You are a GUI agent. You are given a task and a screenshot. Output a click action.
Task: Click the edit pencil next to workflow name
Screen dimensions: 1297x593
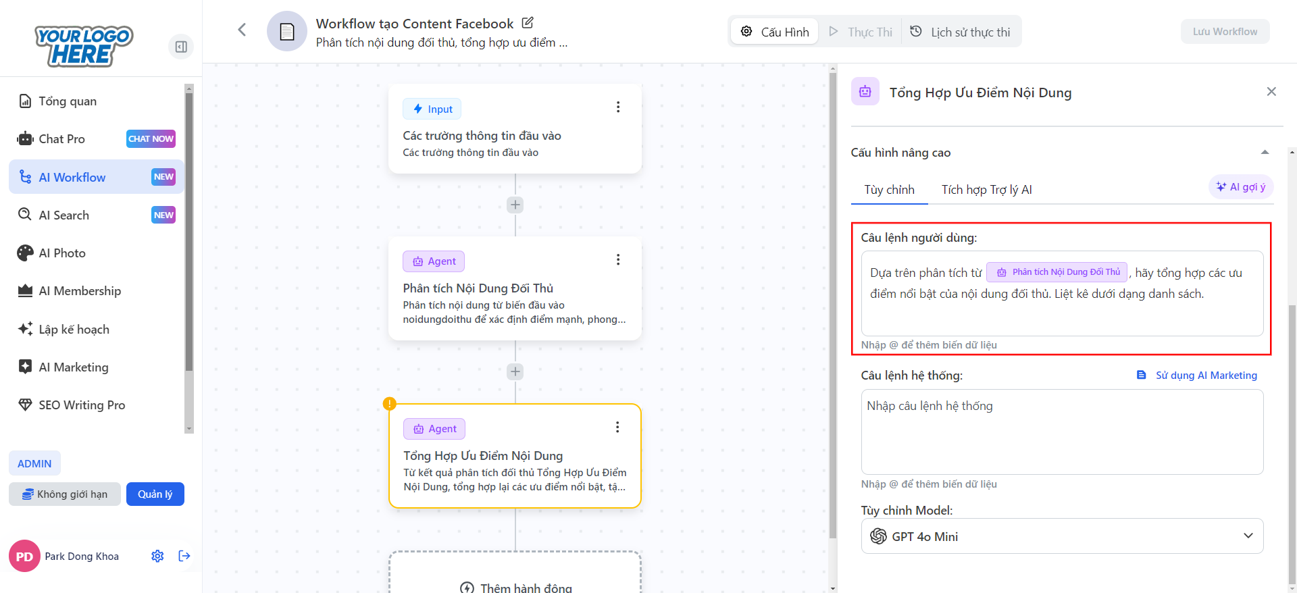(528, 23)
